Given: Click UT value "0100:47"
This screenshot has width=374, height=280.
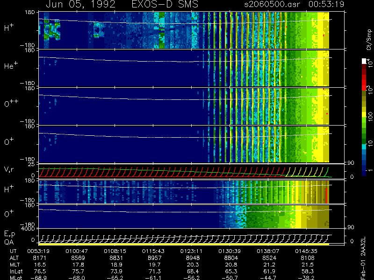Looking at the screenshot, I should pos(77,251).
